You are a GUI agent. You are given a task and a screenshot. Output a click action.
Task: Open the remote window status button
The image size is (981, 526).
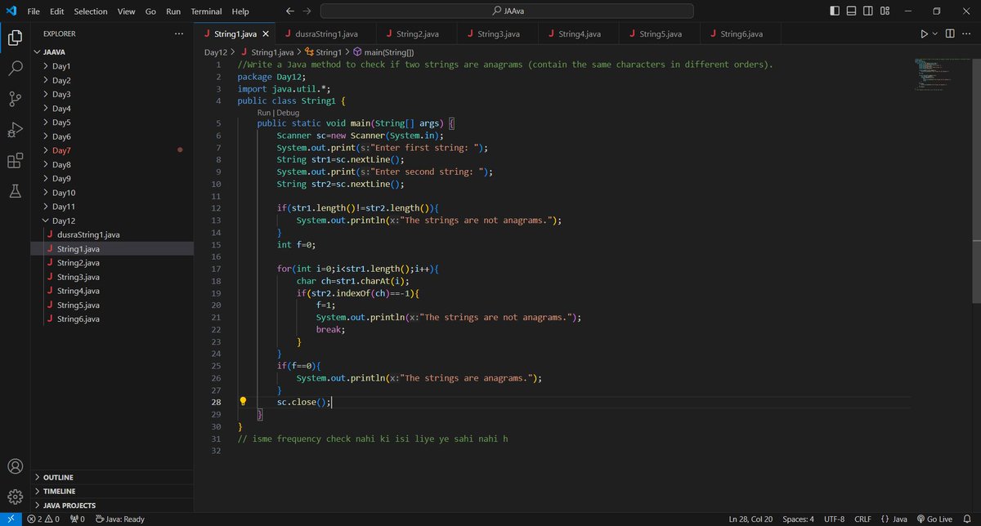(x=10, y=519)
